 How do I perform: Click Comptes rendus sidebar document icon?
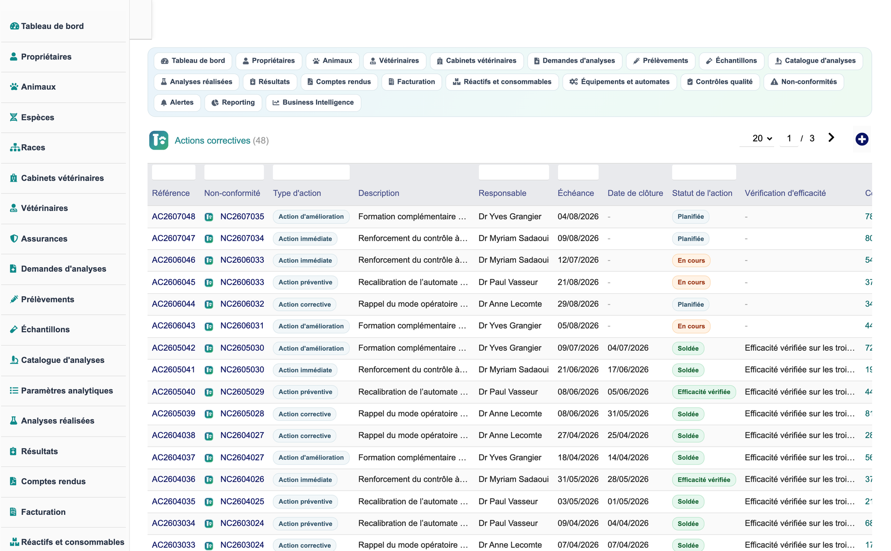coord(13,481)
